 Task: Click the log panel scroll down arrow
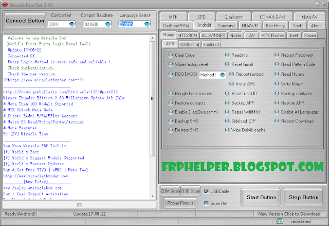(x=153, y=196)
